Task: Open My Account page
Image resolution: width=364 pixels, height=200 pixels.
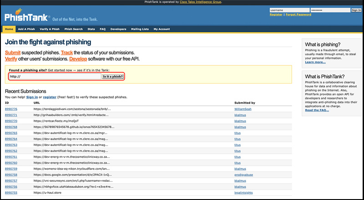Action: tap(162, 29)
